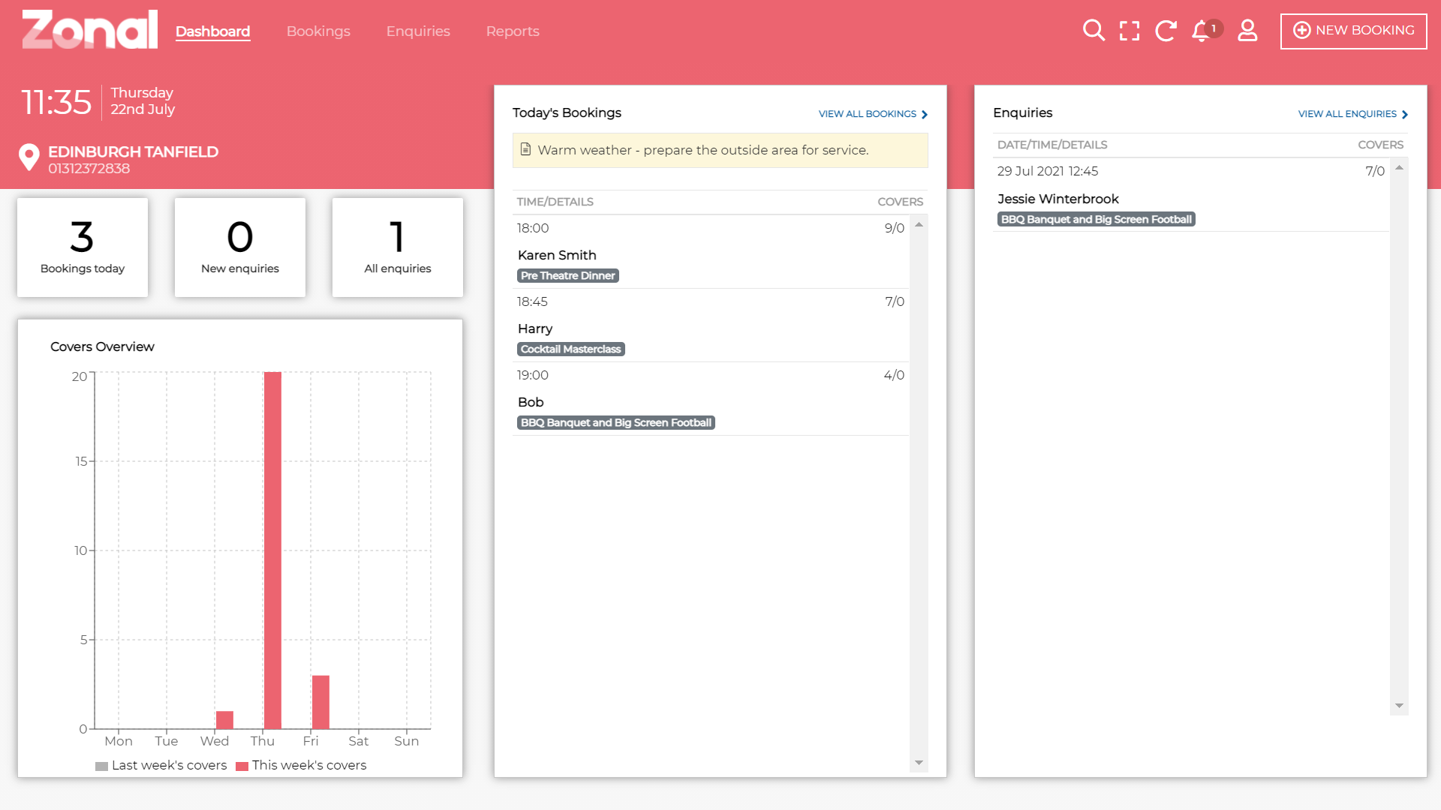The width and height of the screenshot is (1441, 810).
Task: Expand View All Bookings chevron
Action: pyautogui.click(x=925, y=114)
